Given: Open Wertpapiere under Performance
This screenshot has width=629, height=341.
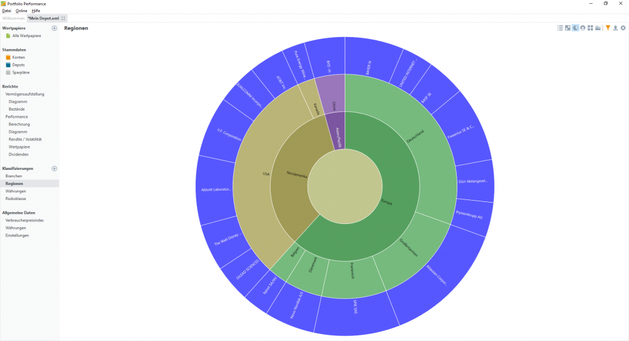Looking at the screenshot, I should pos(19,147).
